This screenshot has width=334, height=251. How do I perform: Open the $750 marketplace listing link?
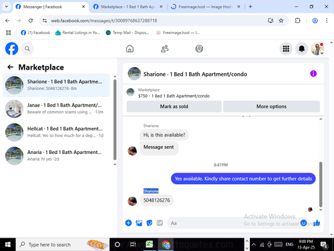point(174,96)
